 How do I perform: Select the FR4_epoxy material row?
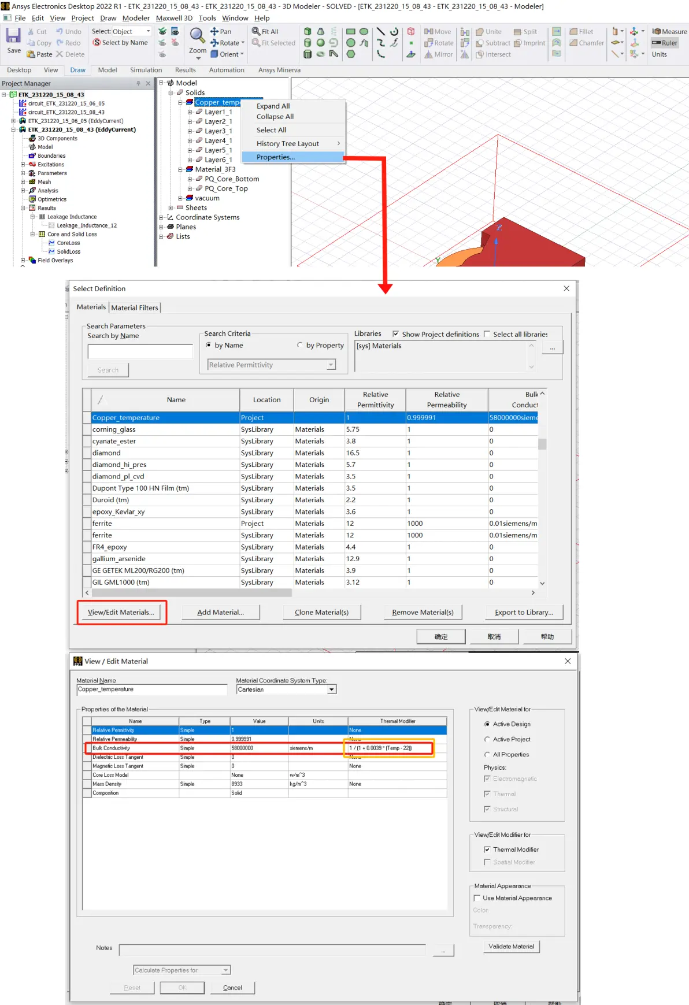tap(311, 547)
